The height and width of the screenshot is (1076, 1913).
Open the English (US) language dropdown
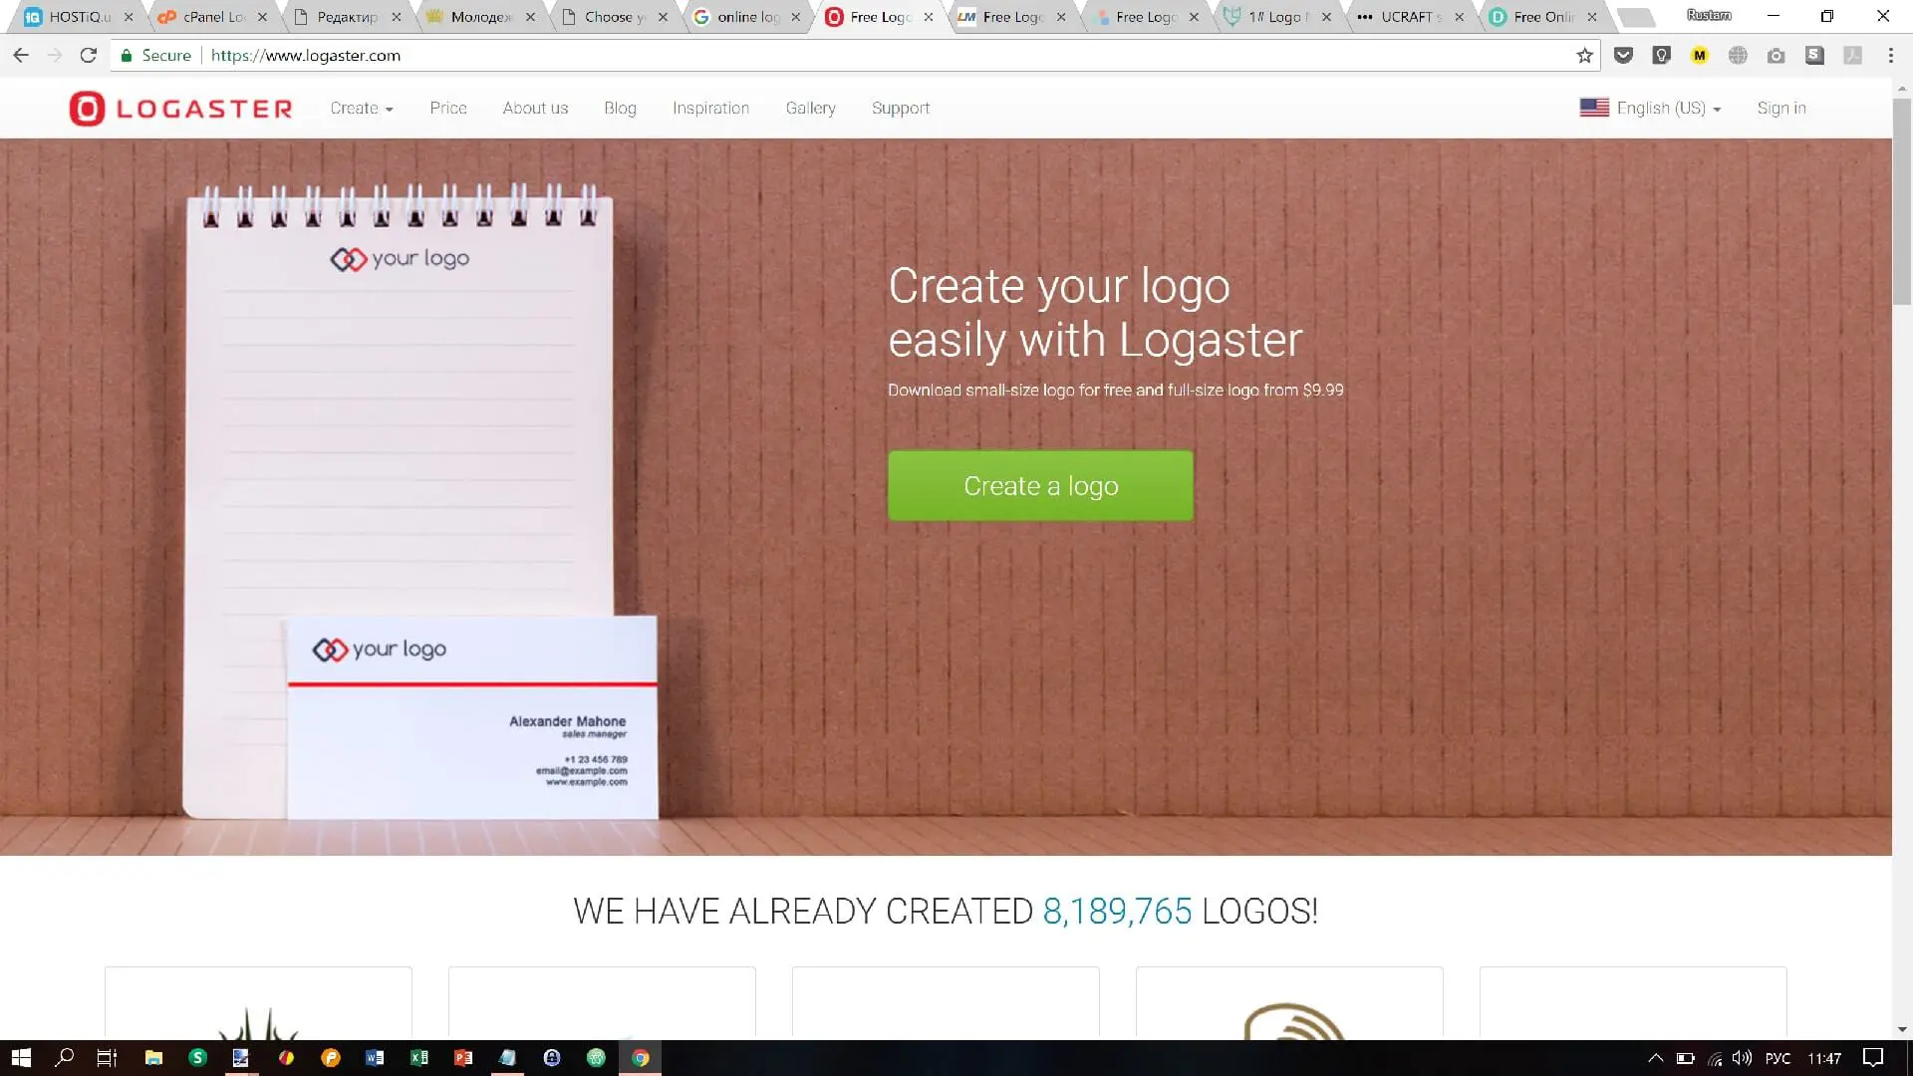pyautogui.click(x=1650, y=109)
